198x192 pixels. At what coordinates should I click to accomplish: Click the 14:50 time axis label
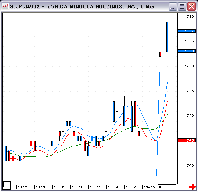113,187
